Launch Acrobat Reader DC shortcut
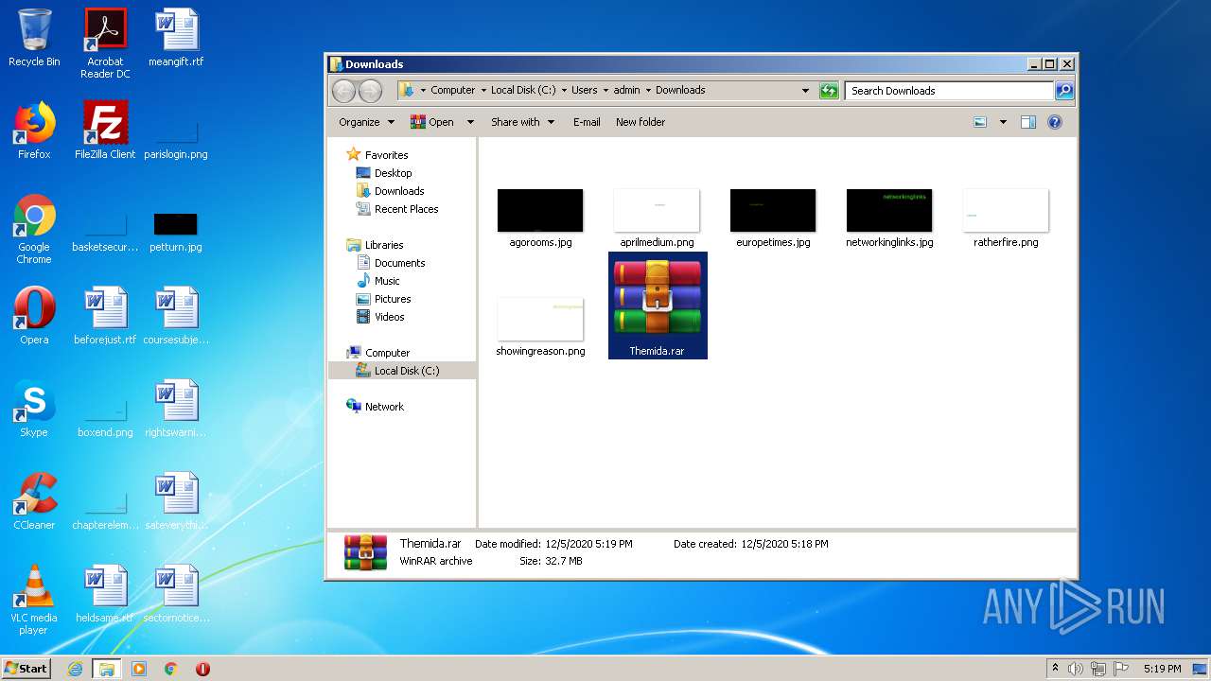1211x681 pixels. click(x=105, y=43)
